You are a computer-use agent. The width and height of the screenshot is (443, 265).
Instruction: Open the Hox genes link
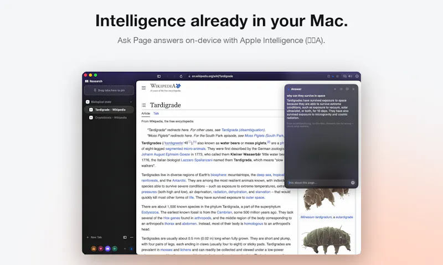click(172, 218)
